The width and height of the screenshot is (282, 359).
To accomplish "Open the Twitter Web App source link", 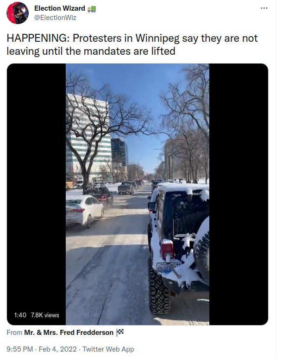I will pos(108,349).
